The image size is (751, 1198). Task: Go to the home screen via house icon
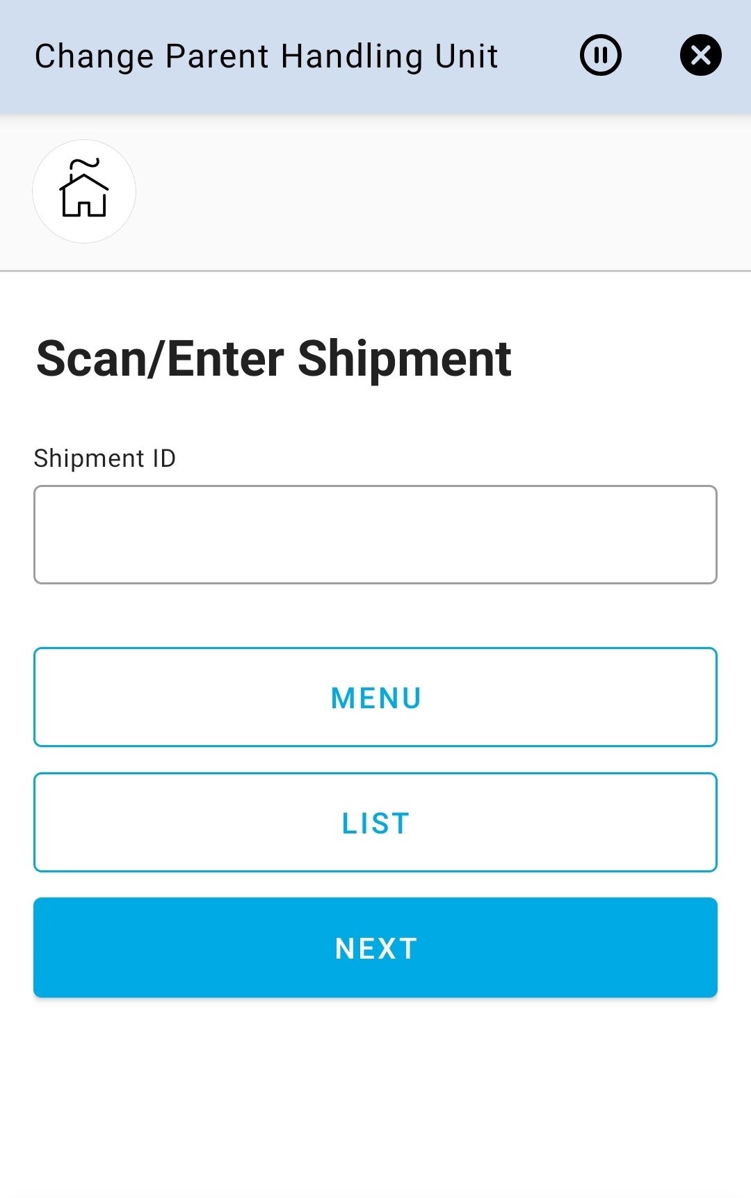click(84, 191)
